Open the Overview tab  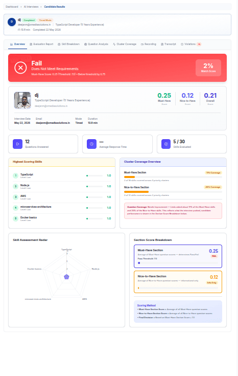click(x=17, y=44)
